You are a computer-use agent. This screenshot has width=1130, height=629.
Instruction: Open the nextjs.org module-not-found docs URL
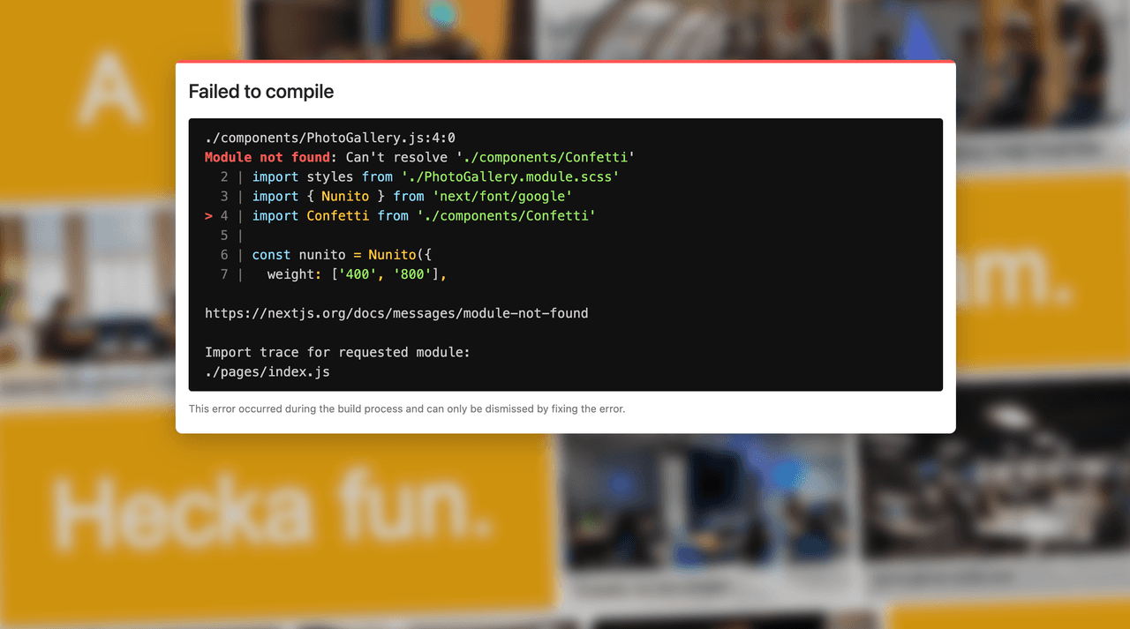point(396,313)
